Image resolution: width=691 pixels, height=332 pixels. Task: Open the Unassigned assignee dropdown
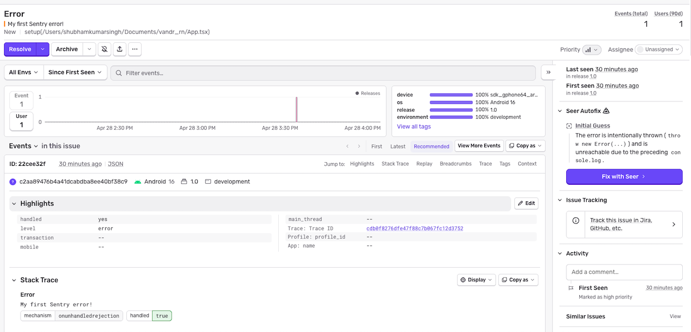[x=659, y=49]
